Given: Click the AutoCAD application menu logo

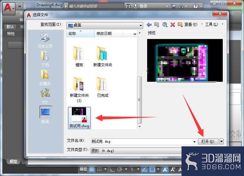Looking at the screenshot, I should pos(9,9).
